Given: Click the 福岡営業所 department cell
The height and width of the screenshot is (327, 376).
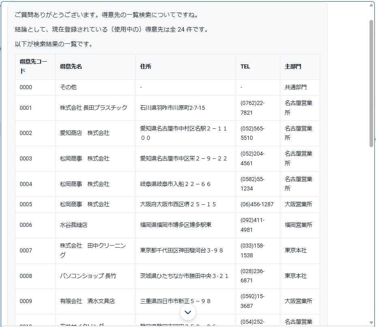Looking at the screenshot, I should 300,225.
